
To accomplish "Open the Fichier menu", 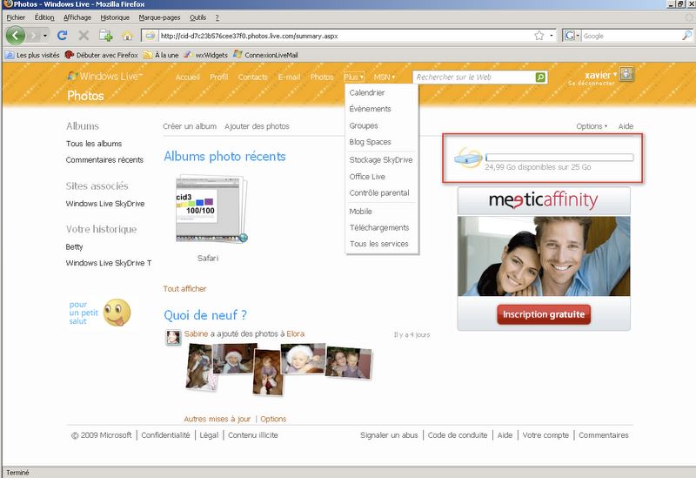I will pyautogui.click(x=16, y=17).
